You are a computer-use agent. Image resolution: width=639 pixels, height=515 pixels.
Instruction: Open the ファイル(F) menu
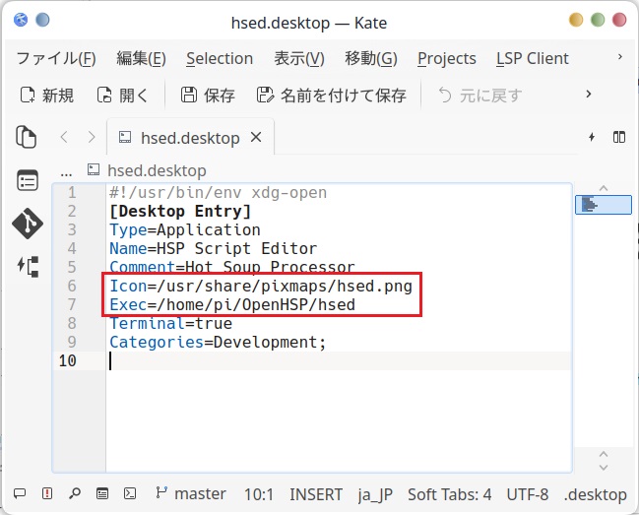[56, 59]
